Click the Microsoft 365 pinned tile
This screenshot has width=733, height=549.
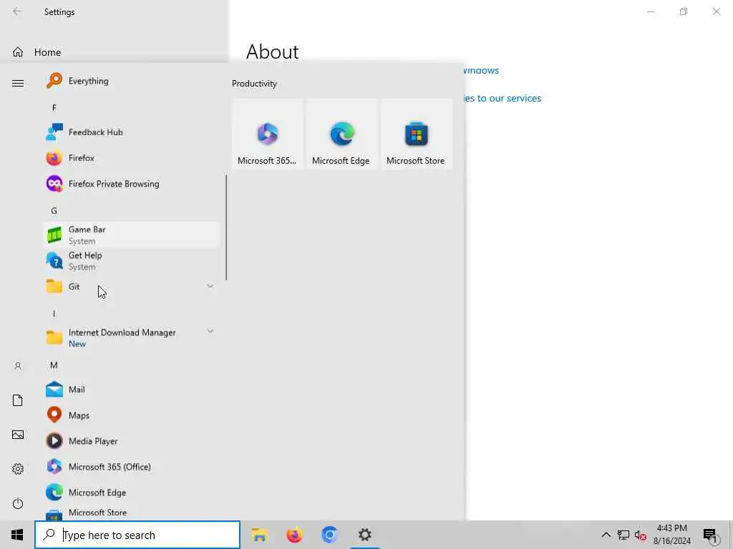pos(268,134)
